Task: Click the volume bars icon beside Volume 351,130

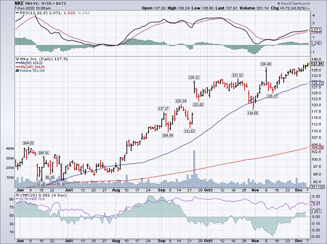Action: point(17,71)
